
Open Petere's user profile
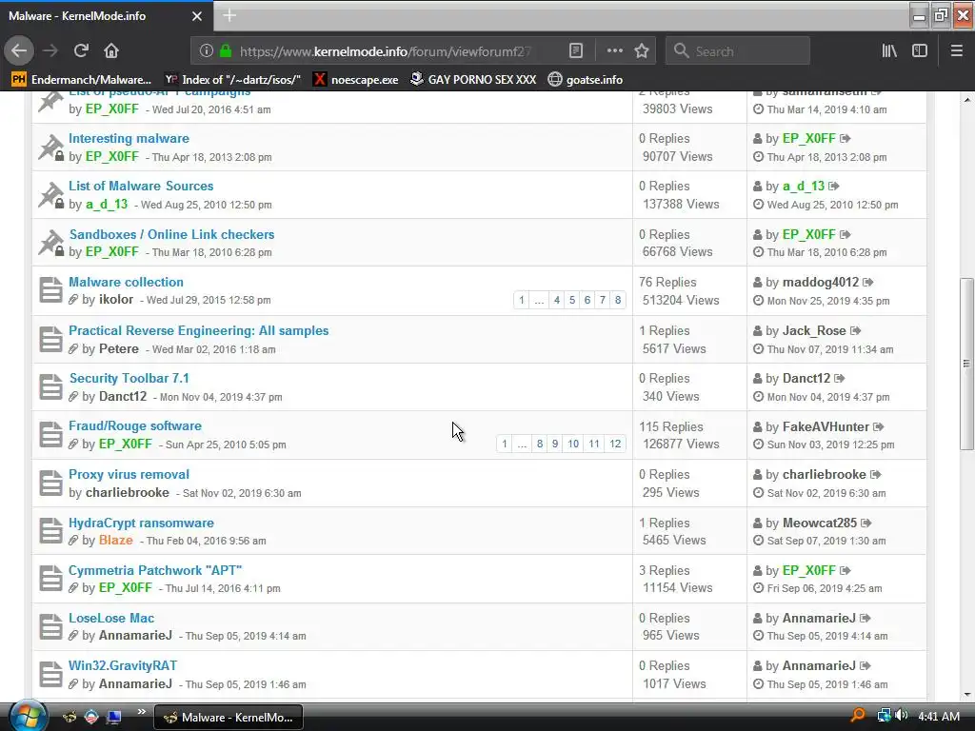coord(119,348)
